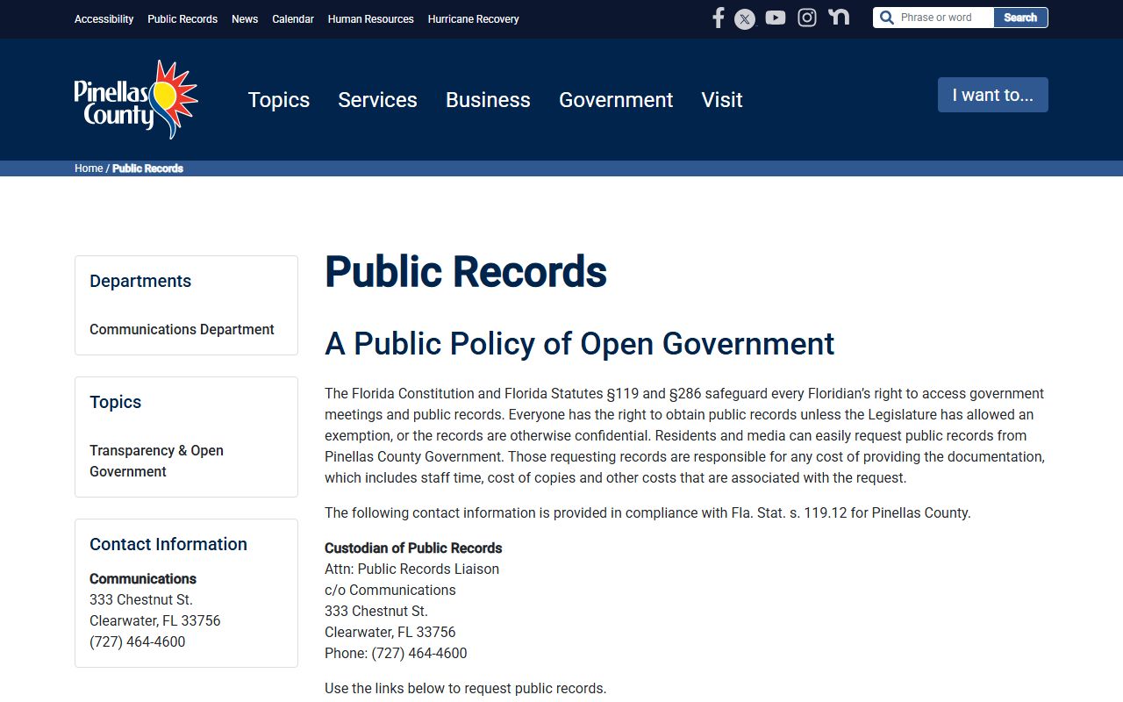This screenshot has height=702, width=1123.
Task: Open the Nextdoor icon link
Action: coord(839,17)
